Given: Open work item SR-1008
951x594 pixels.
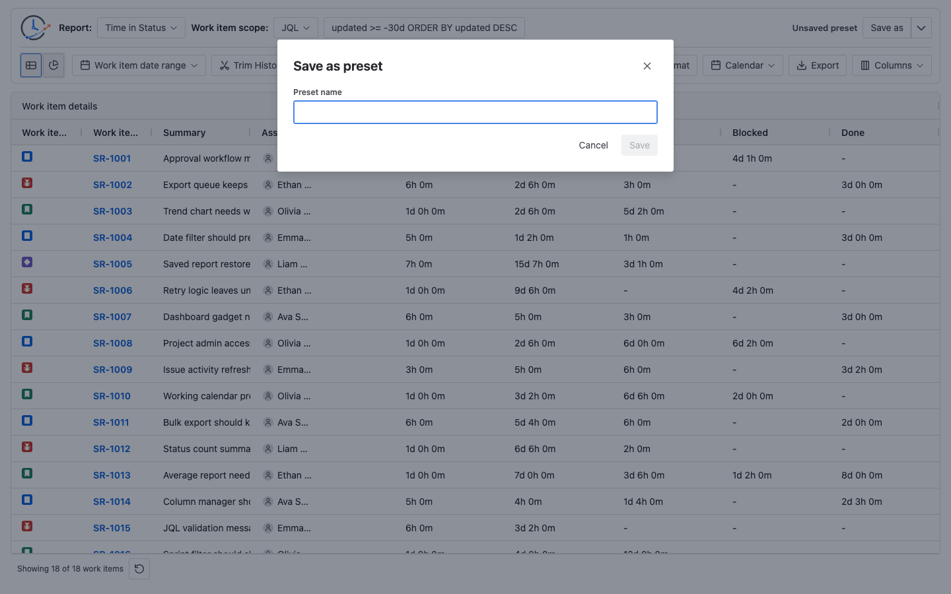Looking at the screenshot, I should click(112, 343).
